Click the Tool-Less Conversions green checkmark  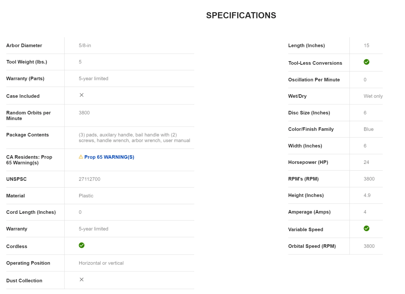[366, 62]
